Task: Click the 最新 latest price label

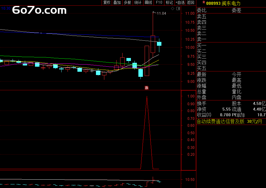Action: [x=201, y=75]
